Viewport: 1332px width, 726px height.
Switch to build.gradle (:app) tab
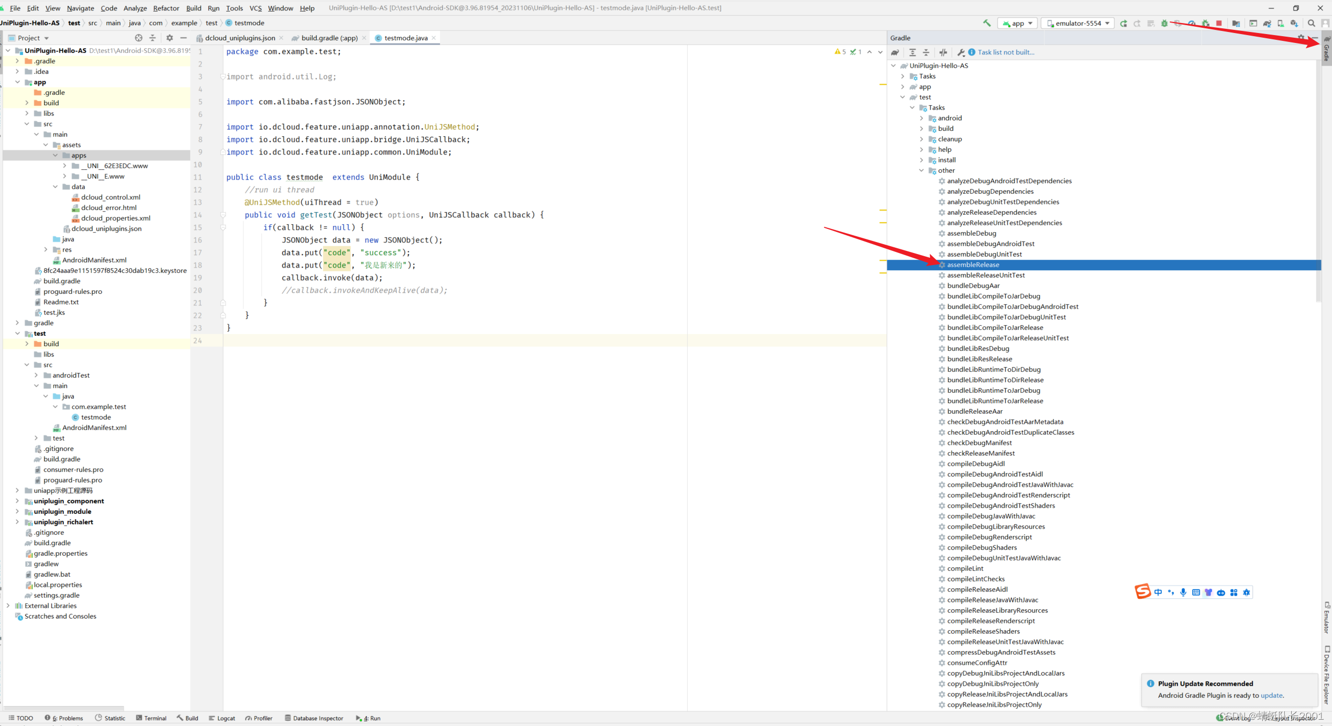[x=329, y=38]
